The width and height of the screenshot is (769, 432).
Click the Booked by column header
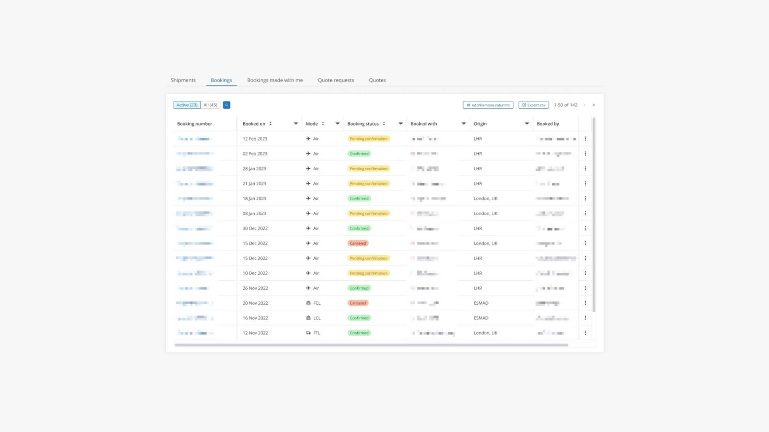click(x=548, y=124)
